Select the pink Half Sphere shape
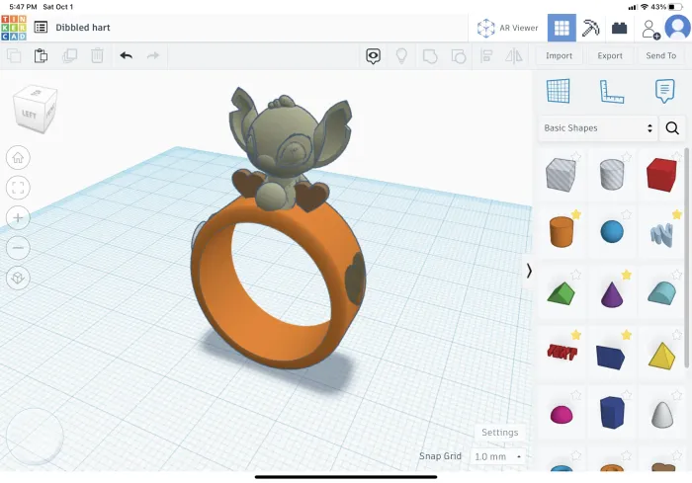 (x=562, y=415)
